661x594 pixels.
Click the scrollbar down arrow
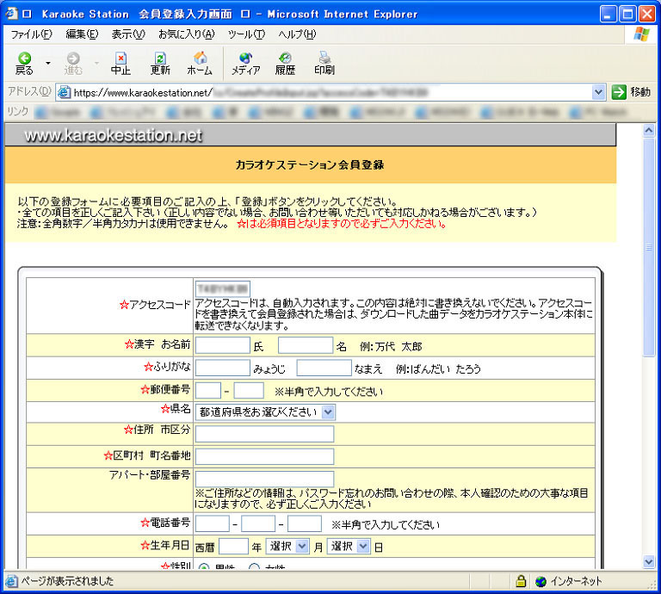pyautogui.click(x=649, y=561)
